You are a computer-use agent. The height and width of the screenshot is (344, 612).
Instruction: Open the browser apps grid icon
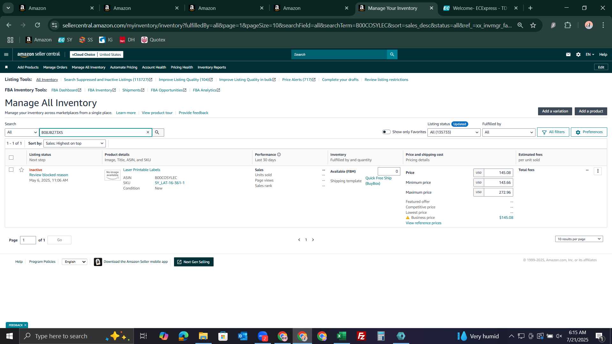10,40
